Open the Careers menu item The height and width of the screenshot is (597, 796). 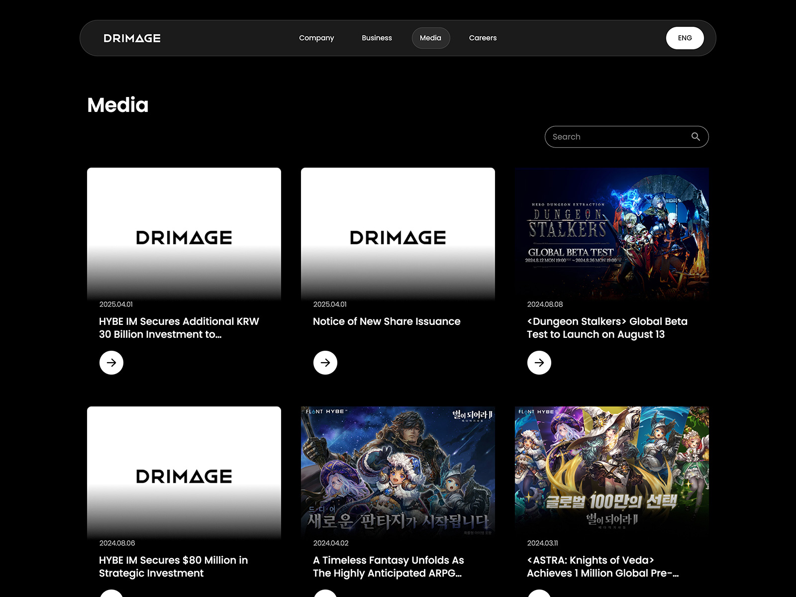(483, 38)
